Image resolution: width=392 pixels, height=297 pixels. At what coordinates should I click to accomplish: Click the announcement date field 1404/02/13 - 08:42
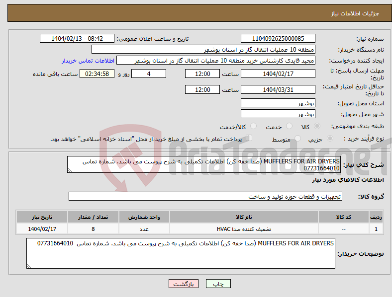coord(77,38)
